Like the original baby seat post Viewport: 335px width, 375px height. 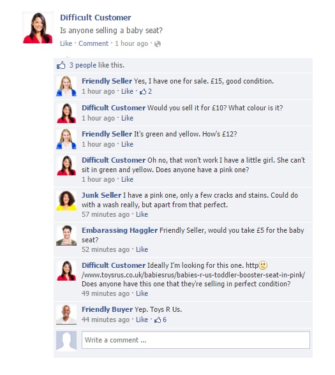[66, 43]
